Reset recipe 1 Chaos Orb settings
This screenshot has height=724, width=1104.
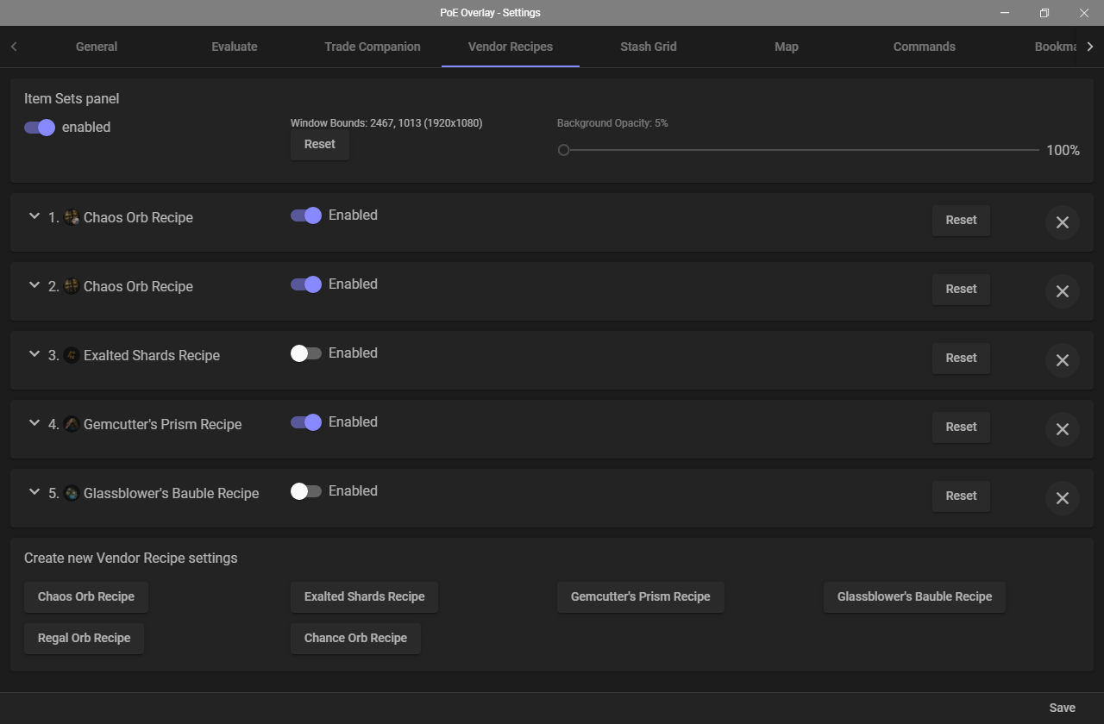click(961, 220)
